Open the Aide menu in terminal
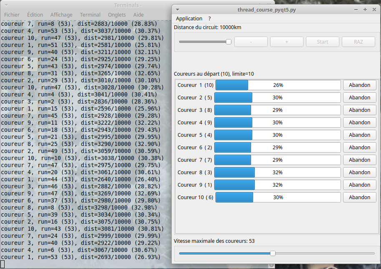 [138, 15]
